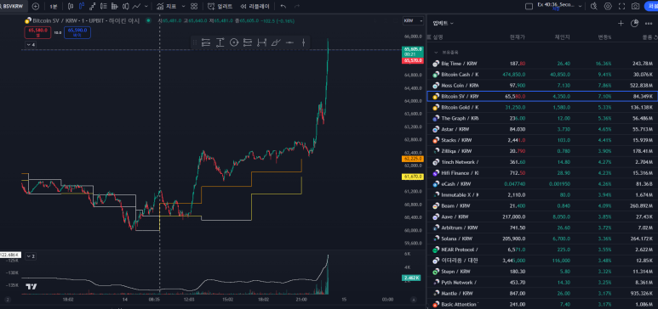Open the BSVKRW symbol search box
Viewport: 658px width, 309px height.
point(13,6)
